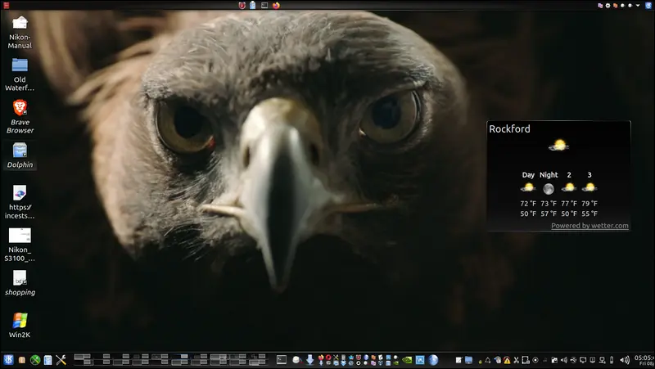Click the network connection tray icon
Image resolution: width=655 pixels, height=369 pixels.
[602, 360]
